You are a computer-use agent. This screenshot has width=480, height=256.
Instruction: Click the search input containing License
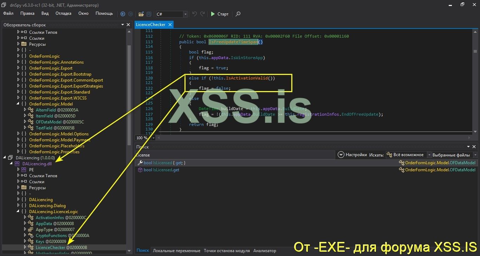235,155
